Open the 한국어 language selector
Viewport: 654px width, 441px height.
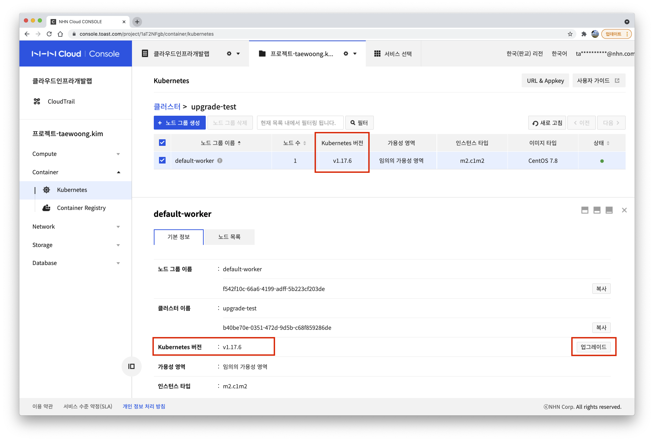click(559, 54)
